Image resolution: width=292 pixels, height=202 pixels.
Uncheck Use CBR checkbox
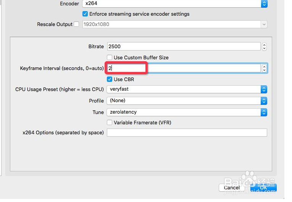click(110, 79)
